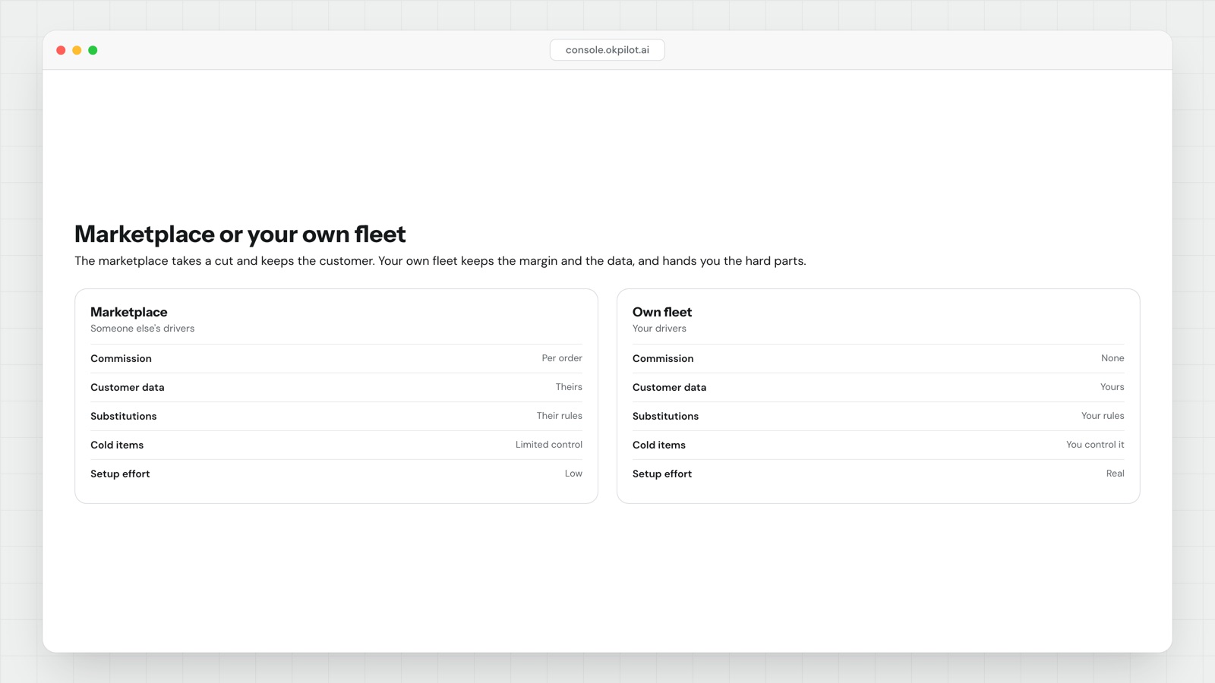Click 'Substitutions' label in Own fleet card
1215x683 pixels.
(x=666, y=417)
